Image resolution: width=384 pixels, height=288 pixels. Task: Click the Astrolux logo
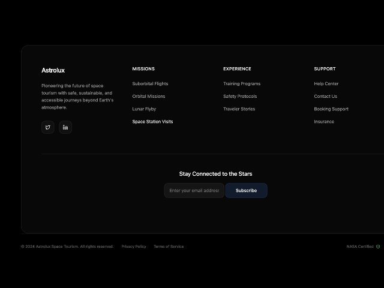tap(53, 70)
